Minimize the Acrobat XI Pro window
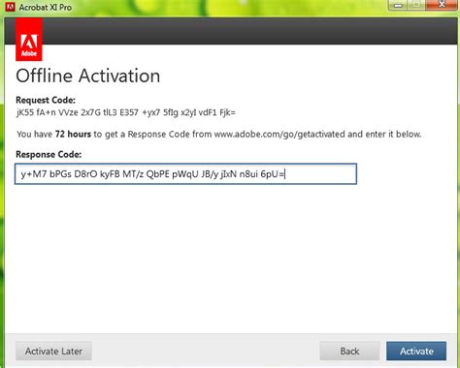Image resolution: width=460 pixels, height=368 pixels. pos(398,5)
